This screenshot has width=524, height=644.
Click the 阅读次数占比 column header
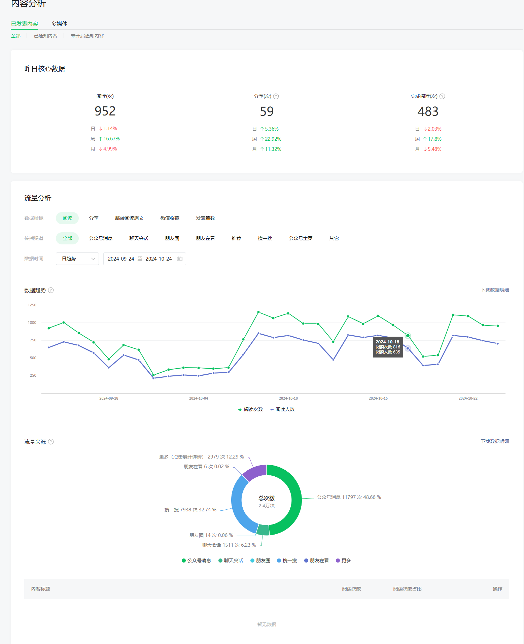(x=407, y=589)
